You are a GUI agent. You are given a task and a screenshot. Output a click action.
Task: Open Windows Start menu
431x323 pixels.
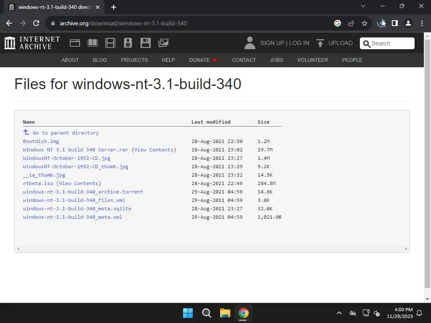[x=188, y=313]
